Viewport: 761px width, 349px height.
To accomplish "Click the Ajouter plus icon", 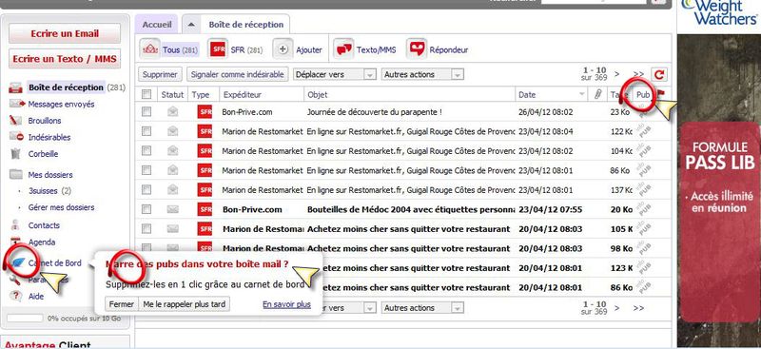I will (x=283, y=49).
